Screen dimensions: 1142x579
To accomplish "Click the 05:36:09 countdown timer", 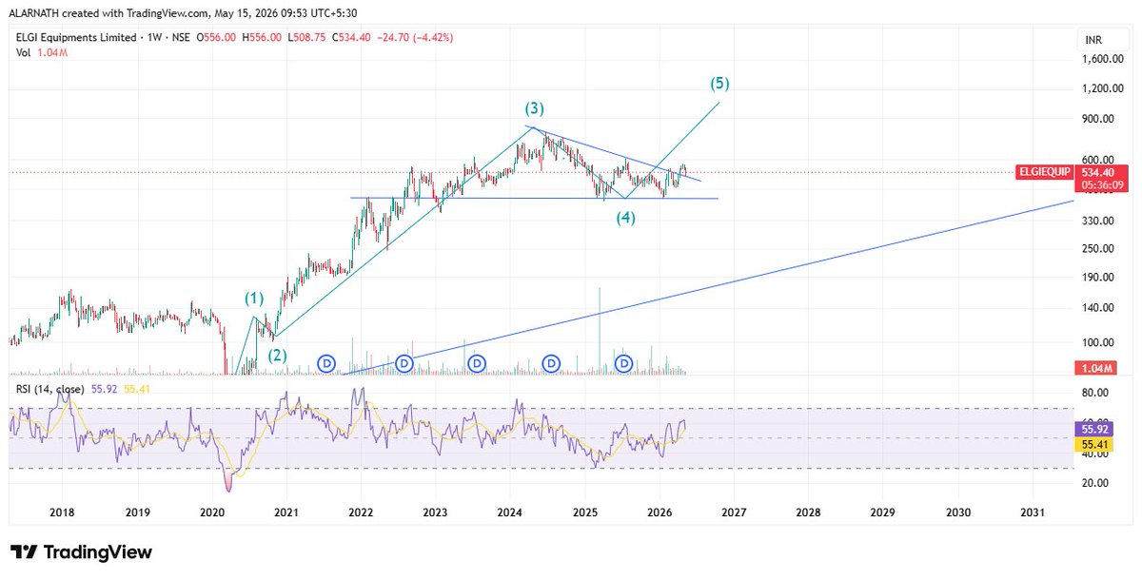I will [1104, 184].
